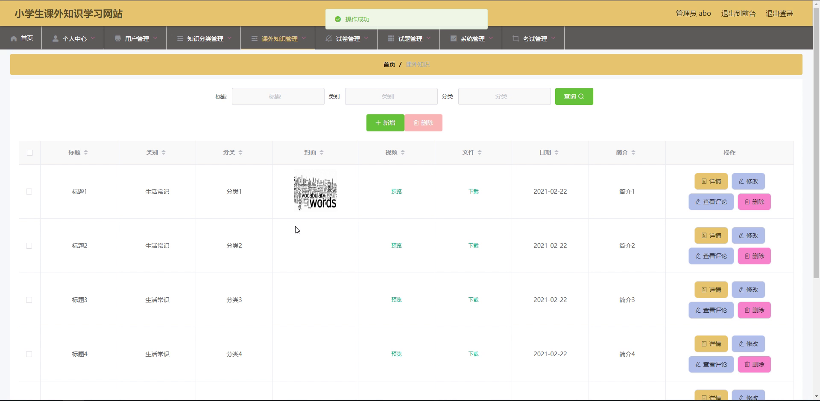The height and width of the screenshot is (401, 820).
Task: Click the lines icon beside 课外知识管理
Action: (x=255, y=38)
